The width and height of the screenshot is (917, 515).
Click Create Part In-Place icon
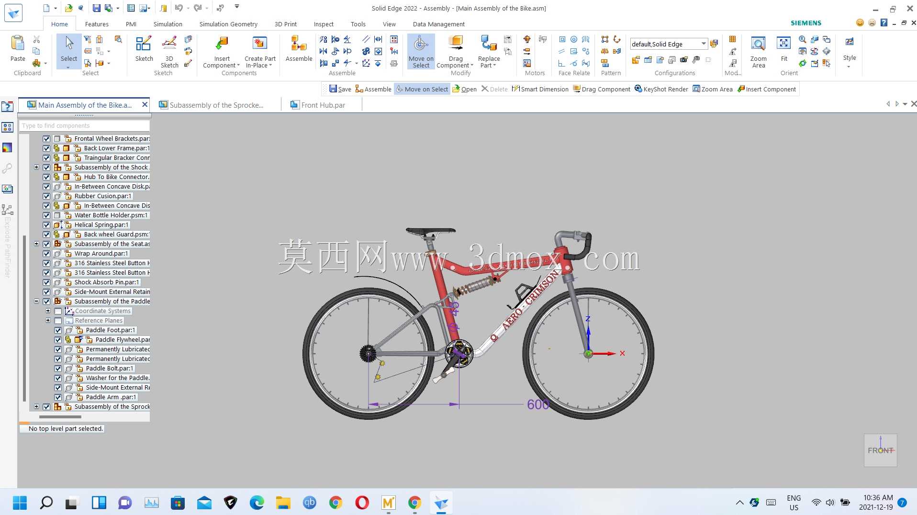[260, 44]
